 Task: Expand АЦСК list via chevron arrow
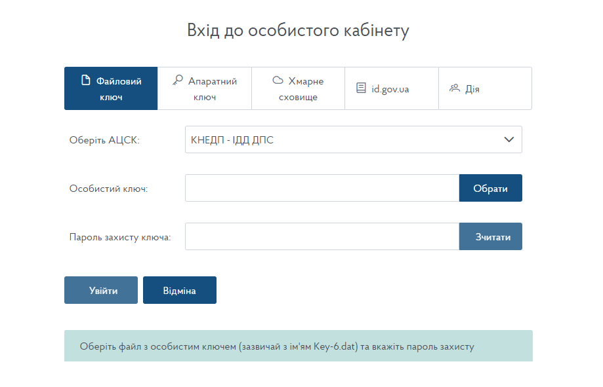click(x=508, y=139)
